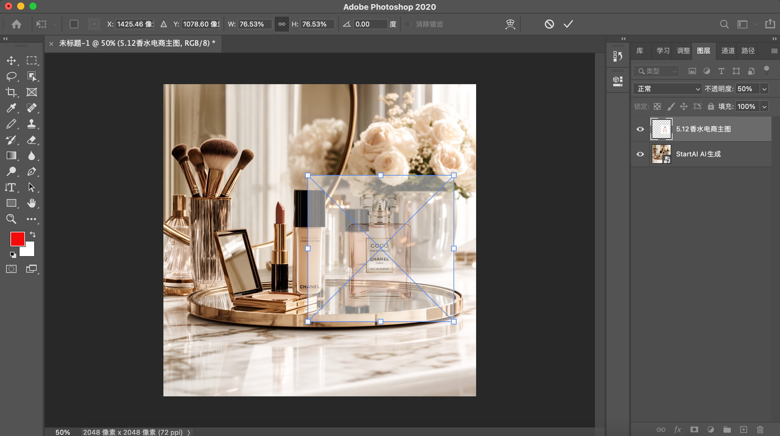
Task: Select the Pen tool
Action: tap(31, 171)
